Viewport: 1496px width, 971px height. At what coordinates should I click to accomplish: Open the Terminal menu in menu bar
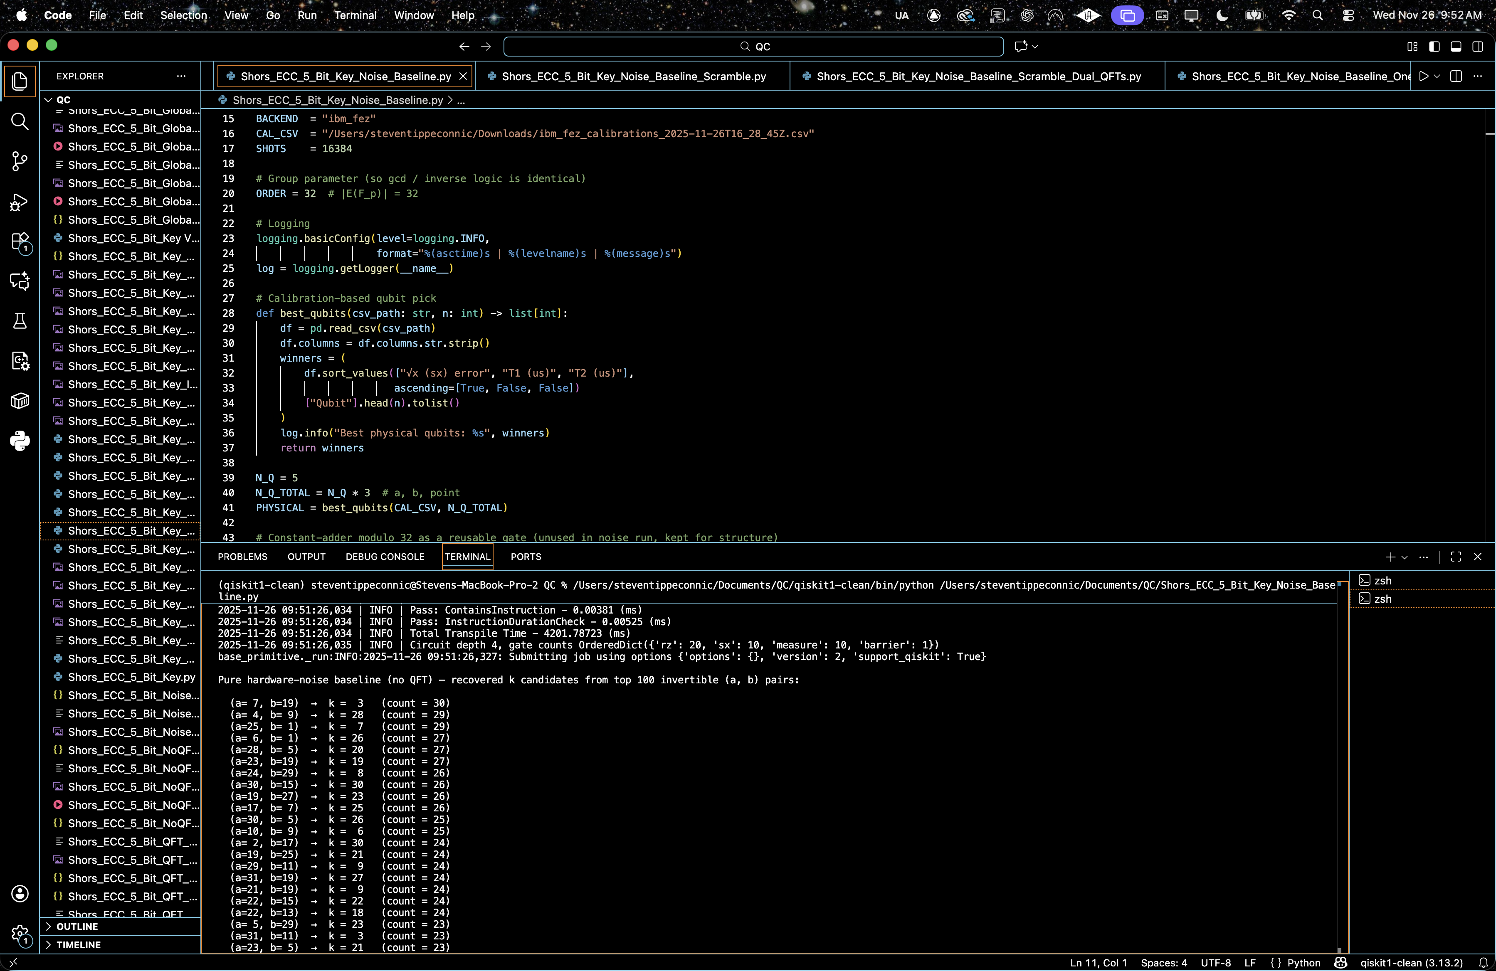pyautogui.click(x=355, y=15)
